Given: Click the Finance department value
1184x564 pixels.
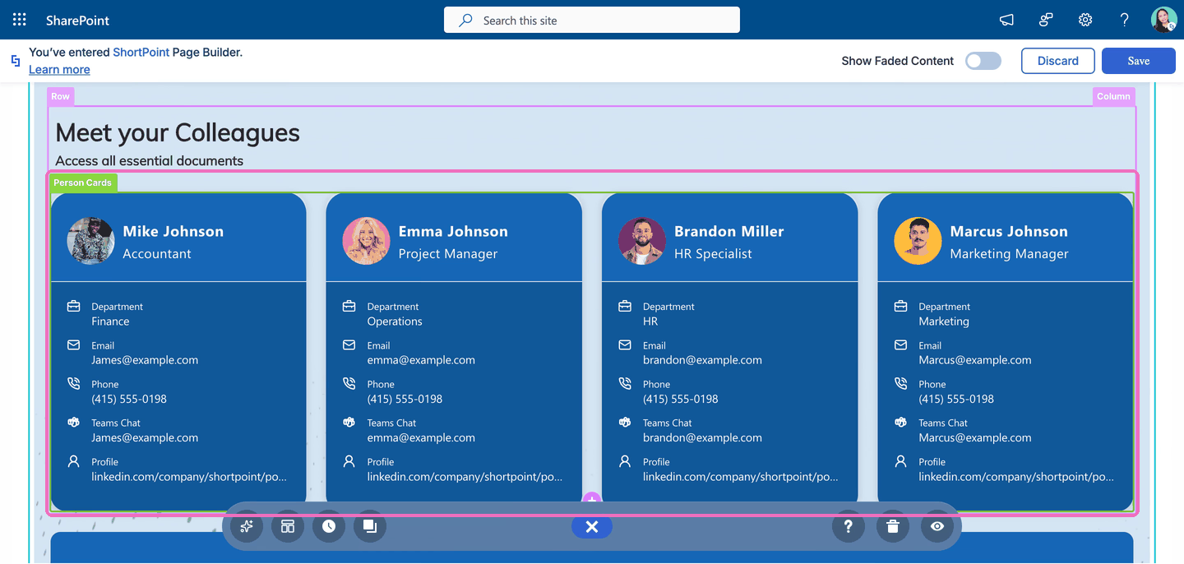Looking at the screenshot, I should coord(110,321).
